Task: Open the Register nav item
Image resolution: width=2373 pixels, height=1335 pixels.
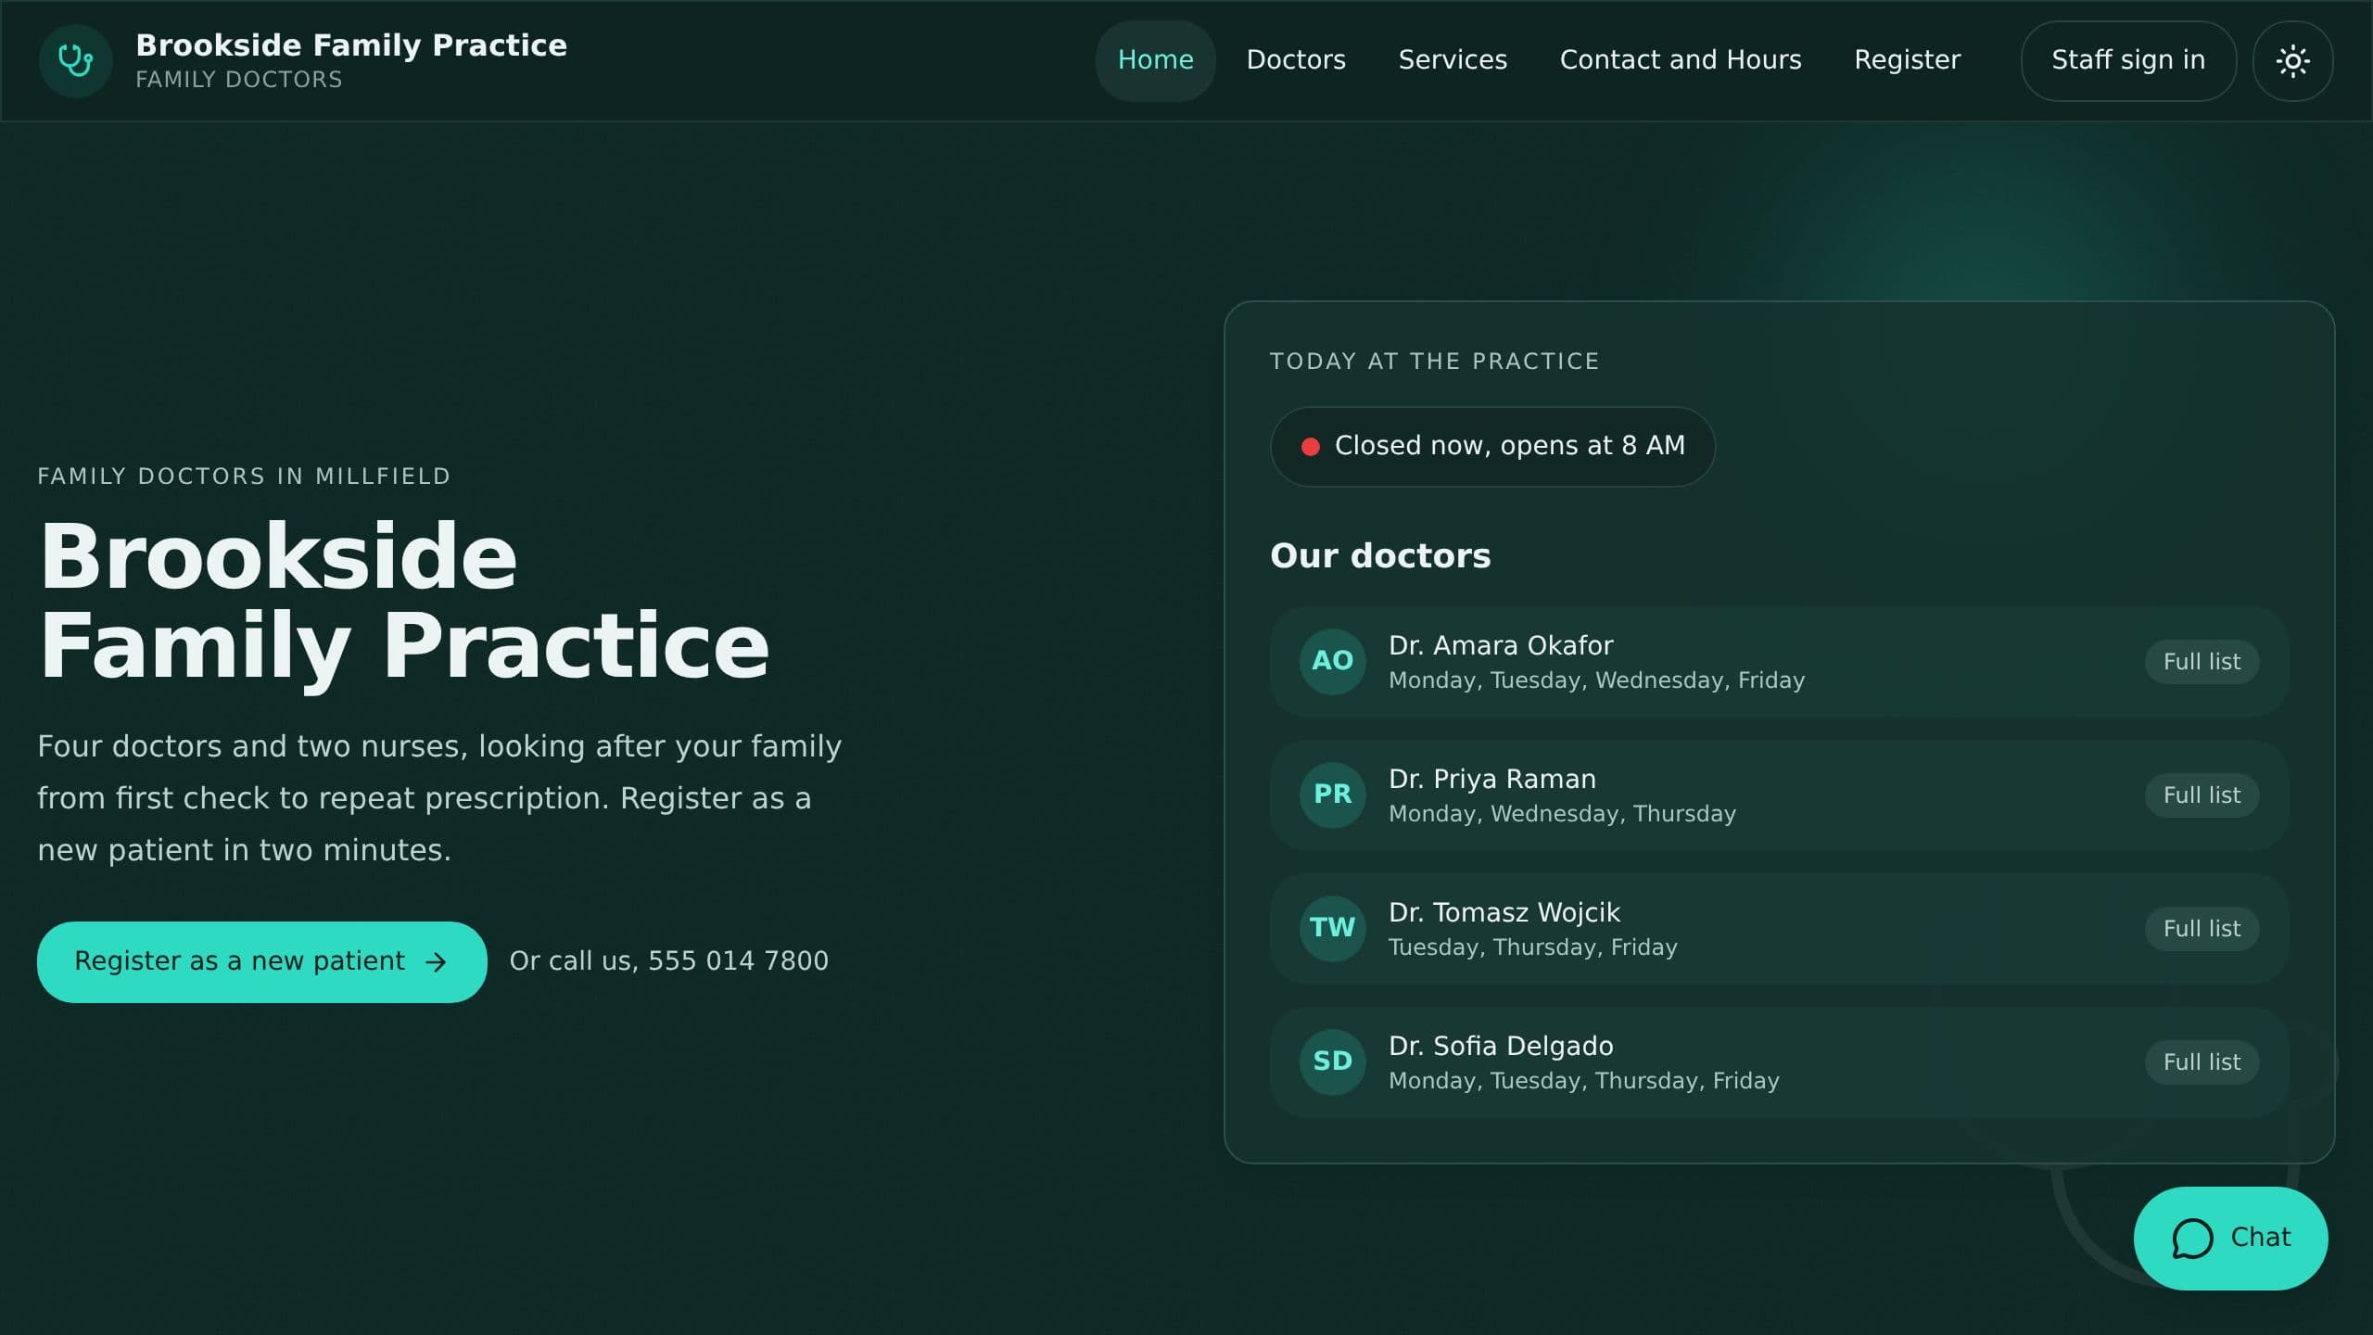Action: (1907, 60)
